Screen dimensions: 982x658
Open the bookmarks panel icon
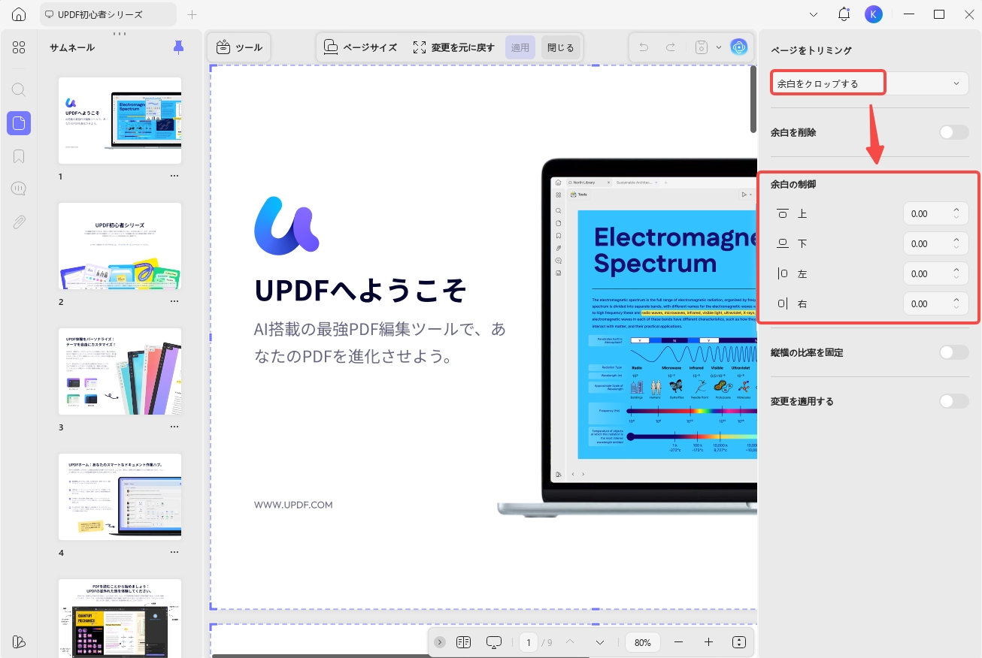pos(19,156)
